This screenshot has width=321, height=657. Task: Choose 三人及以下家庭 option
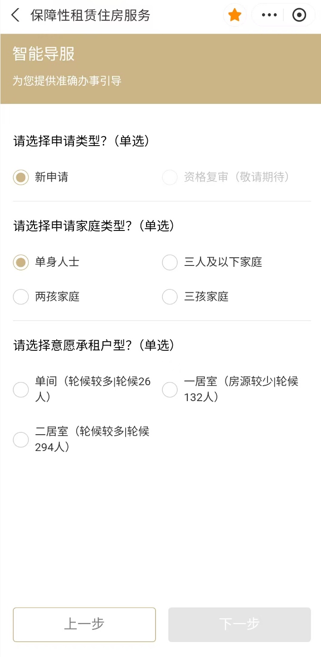pos(170,262)
